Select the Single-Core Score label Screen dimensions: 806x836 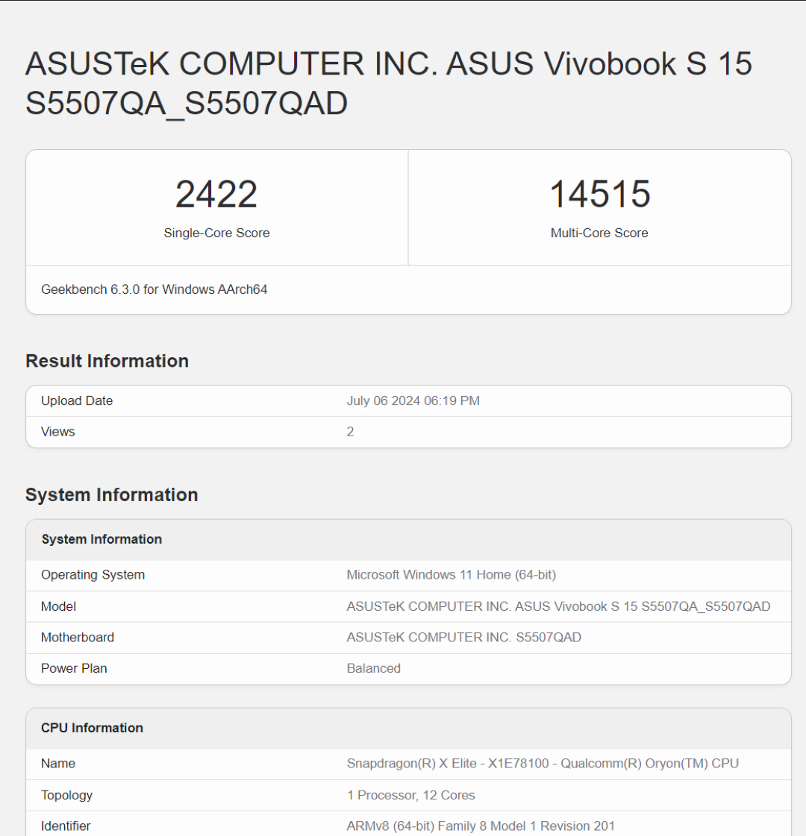click(x=216, y=233)
